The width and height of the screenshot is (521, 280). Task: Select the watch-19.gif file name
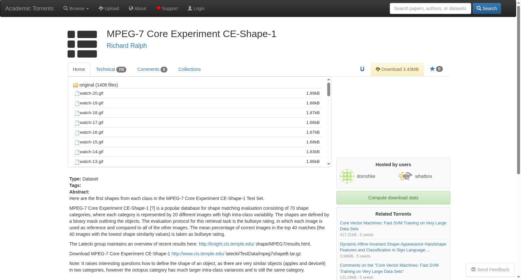point(92,103)
